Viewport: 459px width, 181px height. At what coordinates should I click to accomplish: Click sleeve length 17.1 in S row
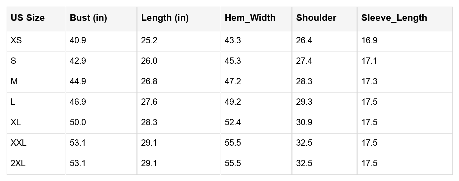[369, 61]
